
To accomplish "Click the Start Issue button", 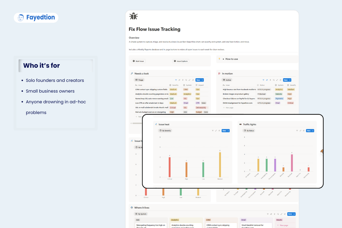I will click(x=139, y=61).
